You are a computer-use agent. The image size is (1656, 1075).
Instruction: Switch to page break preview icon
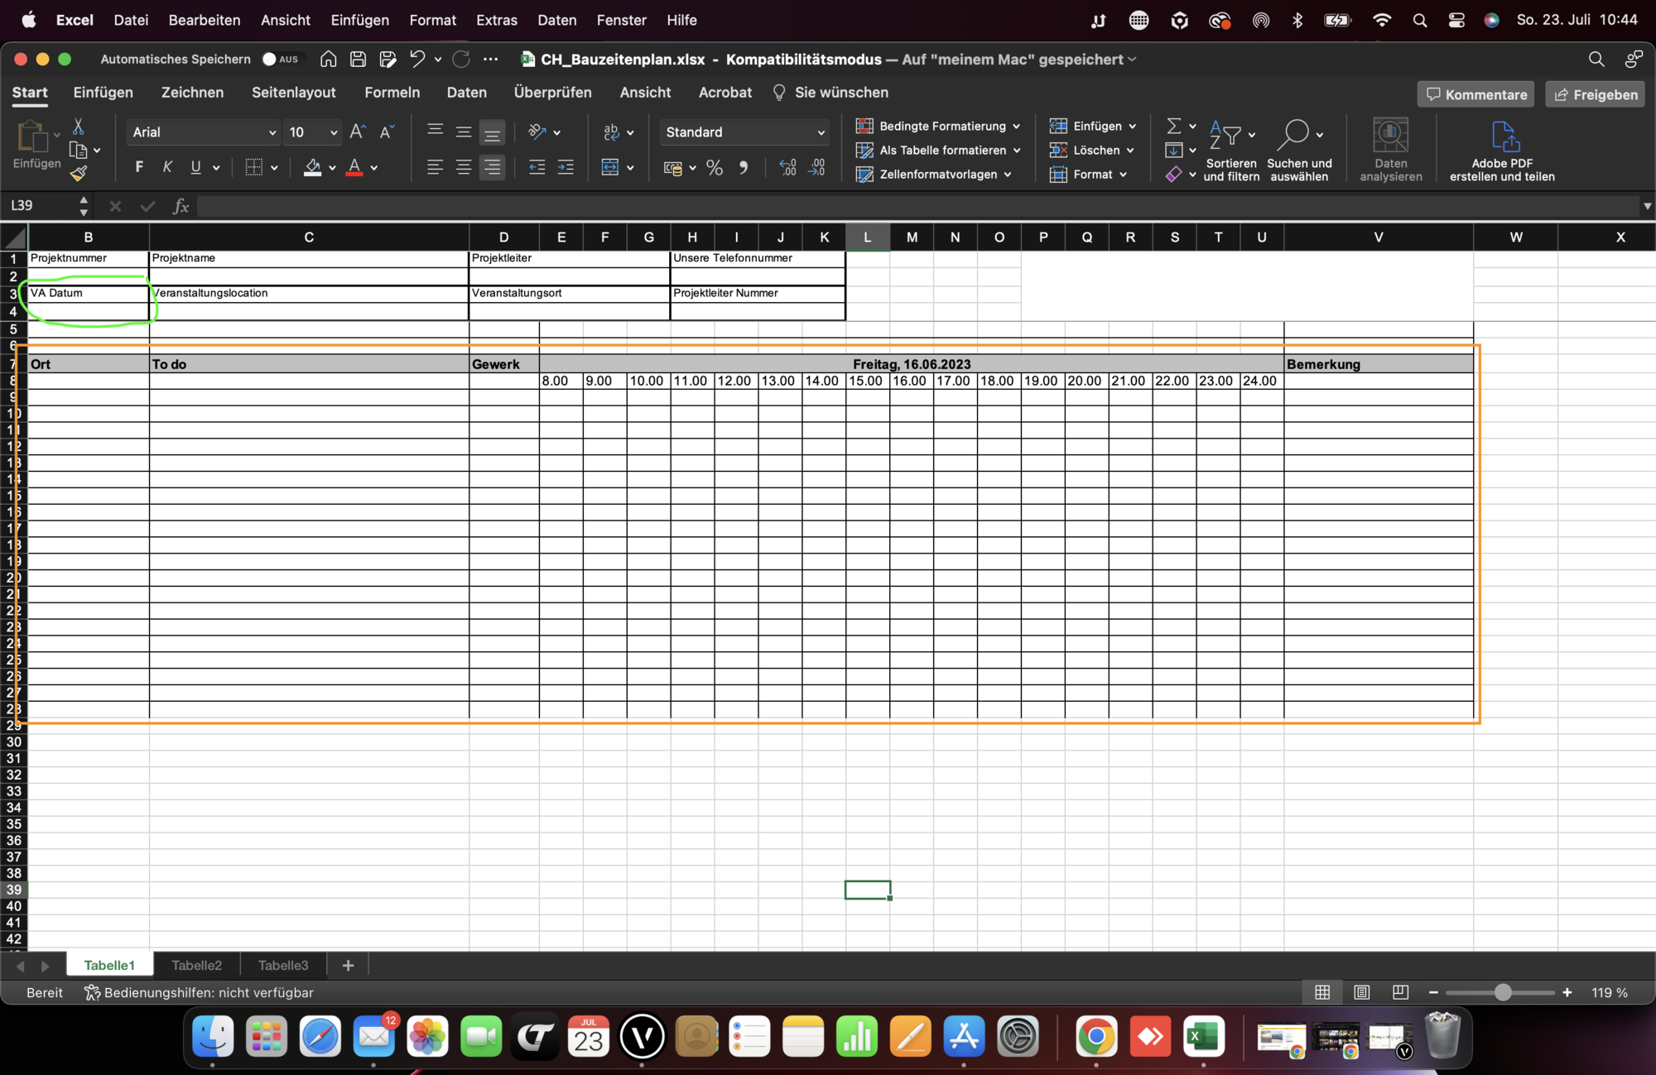click(1400, 992)
